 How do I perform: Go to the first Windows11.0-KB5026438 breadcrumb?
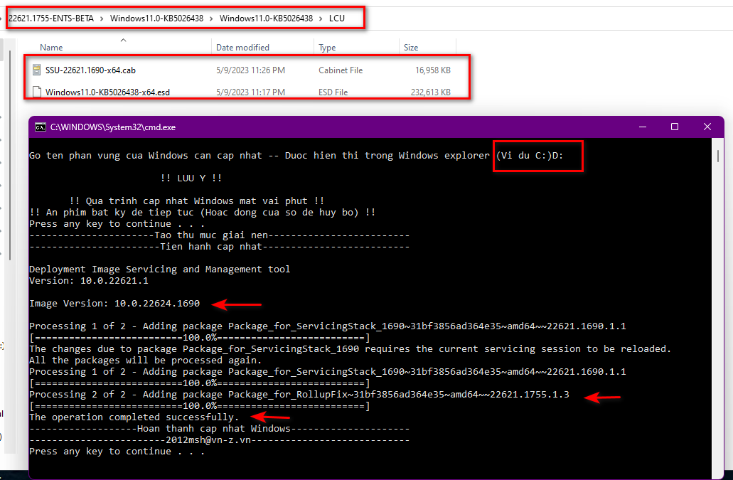(156, 18)
